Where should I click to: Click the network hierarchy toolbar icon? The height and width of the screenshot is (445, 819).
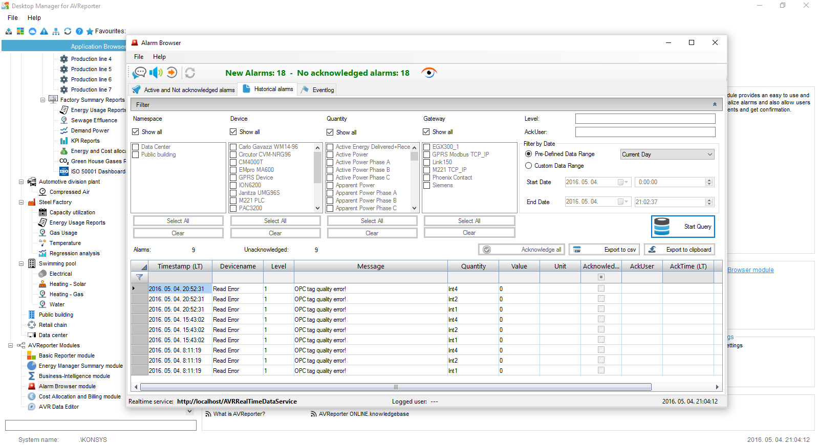coord(56,31)
